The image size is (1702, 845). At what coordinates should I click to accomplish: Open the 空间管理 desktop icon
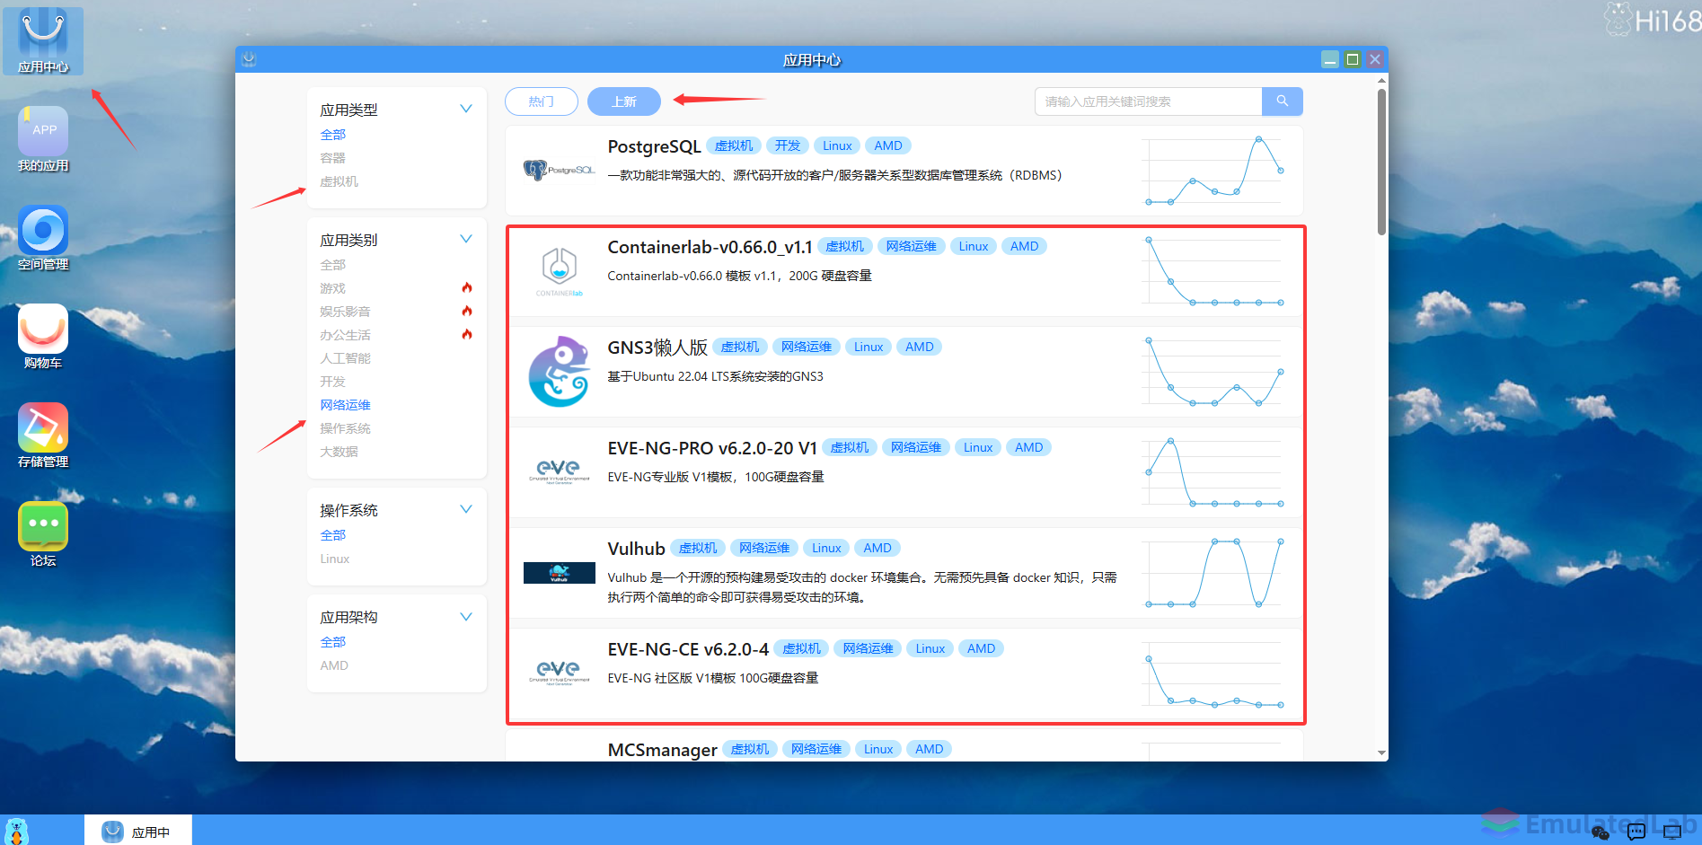[43, 238]
